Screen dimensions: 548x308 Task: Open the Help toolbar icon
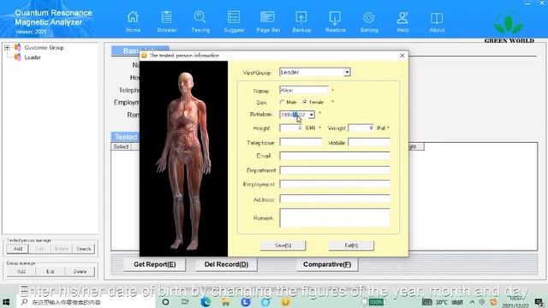pos(402,21)
